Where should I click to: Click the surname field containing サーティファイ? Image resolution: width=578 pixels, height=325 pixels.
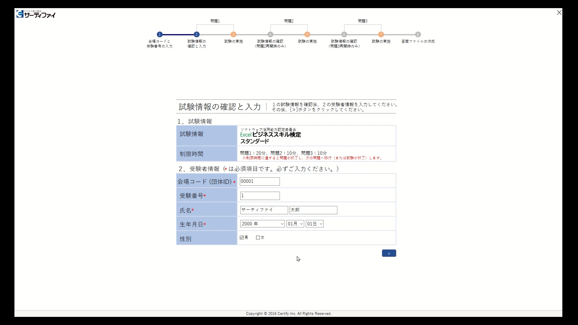point(264,210)
